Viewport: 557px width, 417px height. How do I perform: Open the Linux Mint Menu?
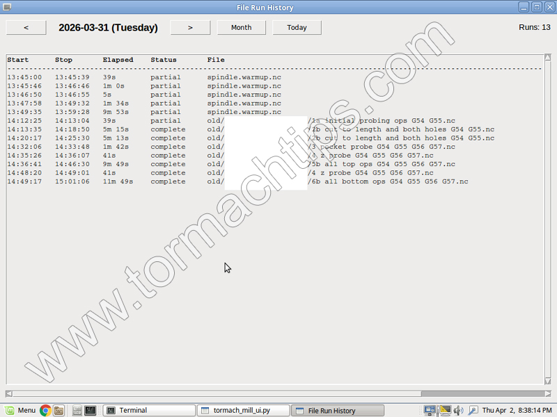[x=20, y=410]
